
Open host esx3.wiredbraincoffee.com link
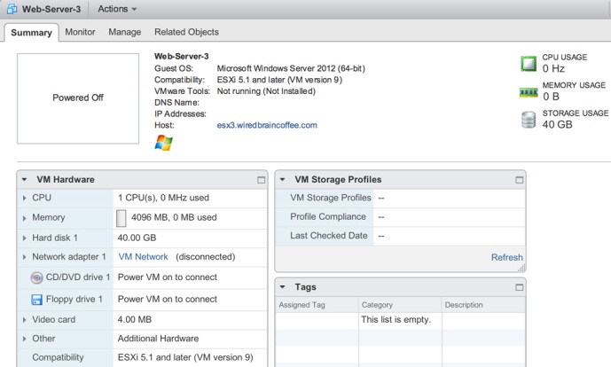[x=267, y=125]
